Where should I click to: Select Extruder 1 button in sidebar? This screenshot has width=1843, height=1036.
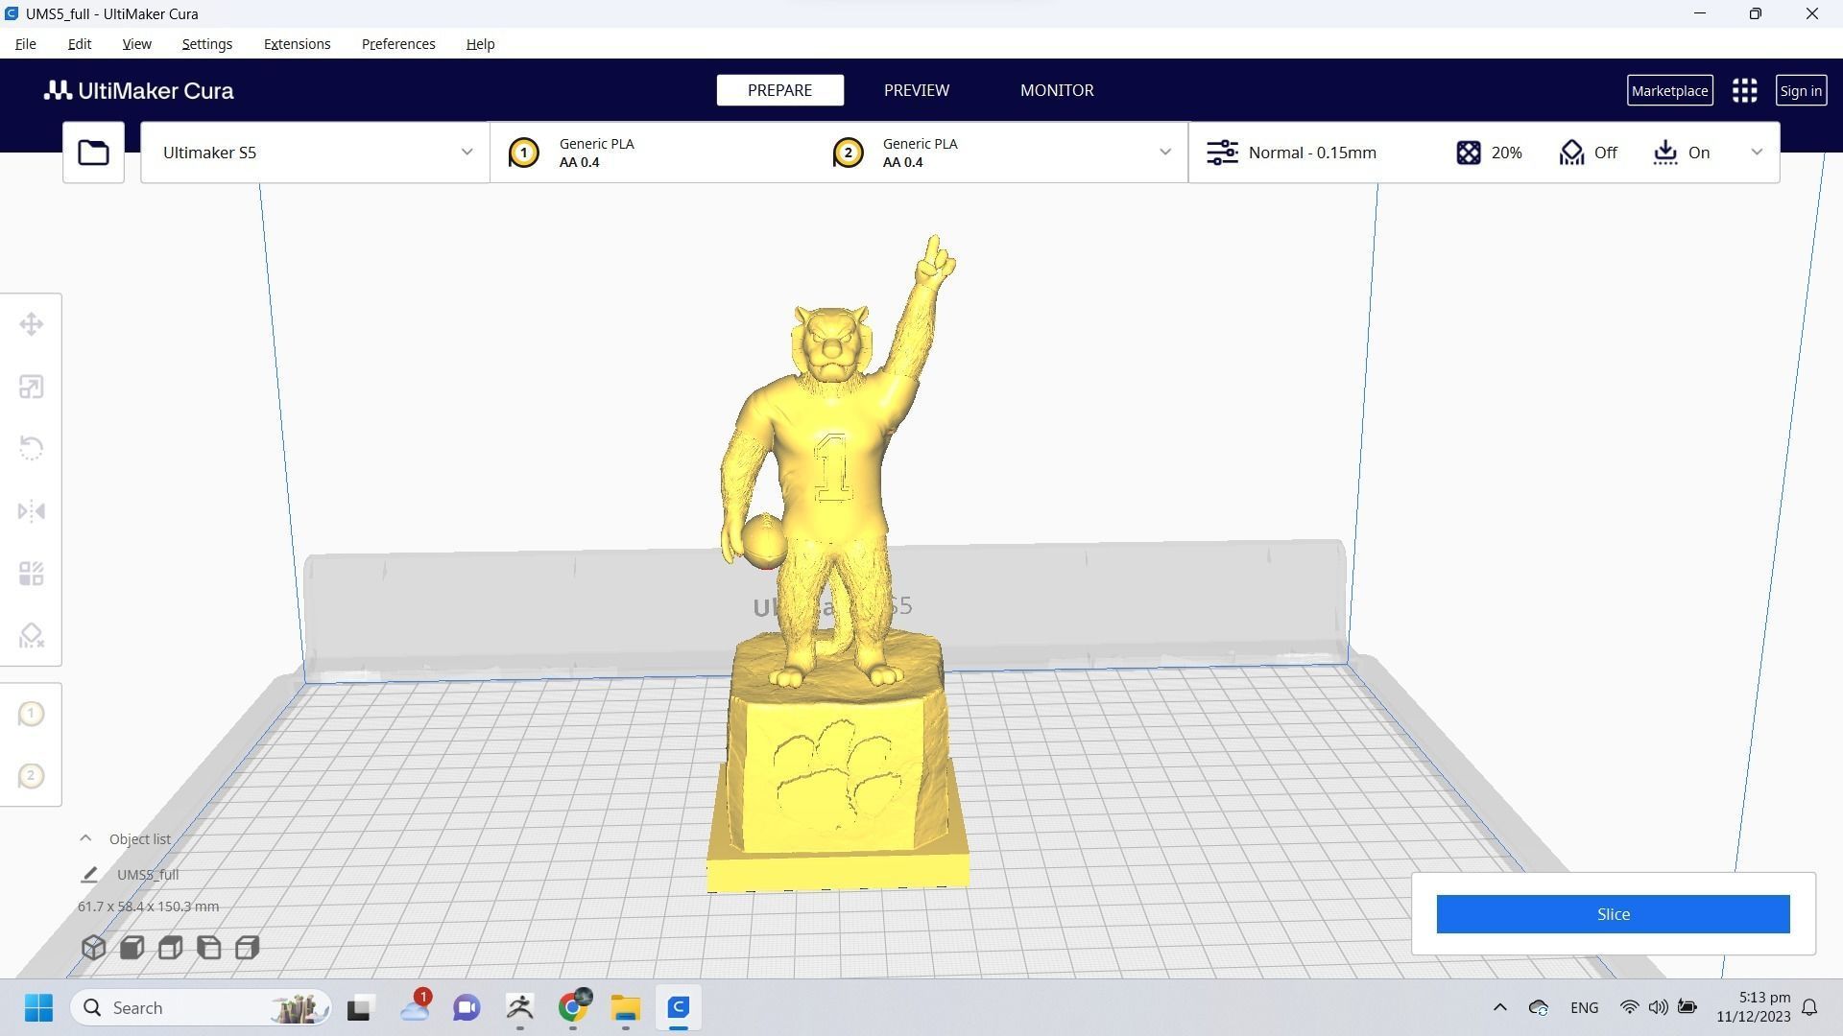click(x=31, y=714)
